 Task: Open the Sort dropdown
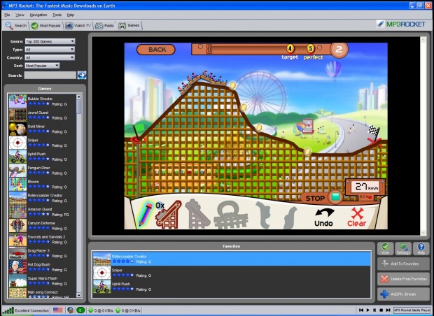42,66
